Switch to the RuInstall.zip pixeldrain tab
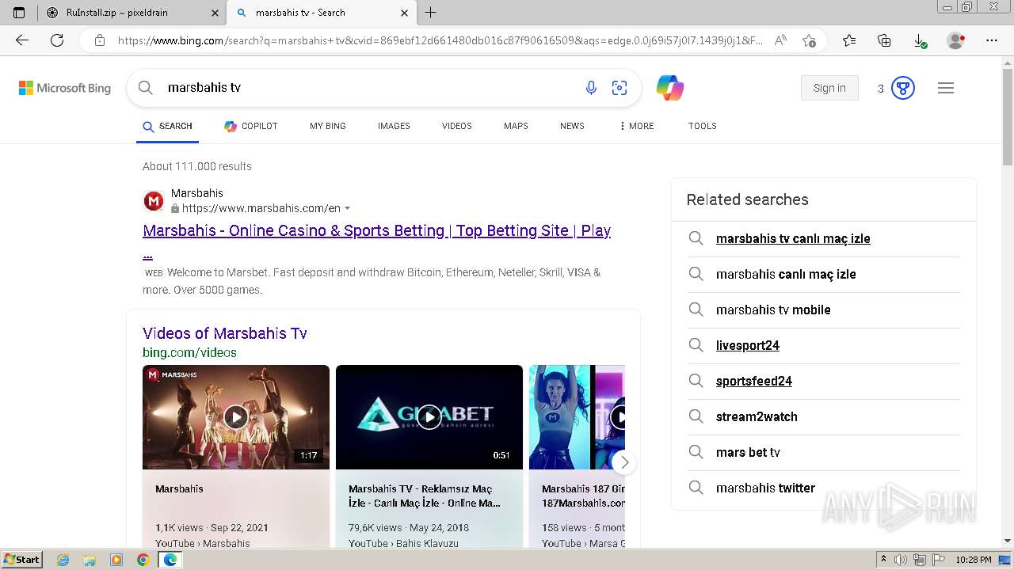 pyautogui.click(x=132, y=13)
